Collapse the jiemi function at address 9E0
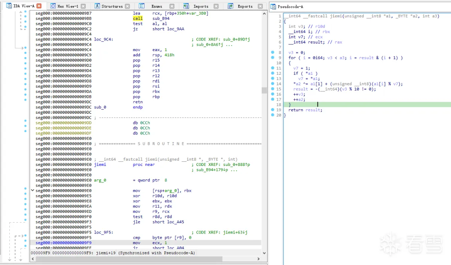 [32, 191]
